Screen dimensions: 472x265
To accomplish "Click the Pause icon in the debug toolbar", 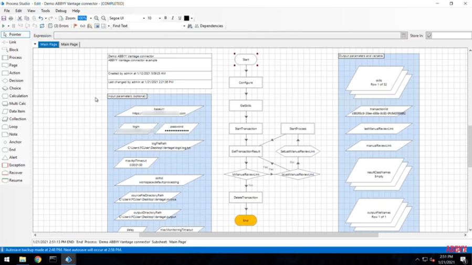I will (14, 26).
